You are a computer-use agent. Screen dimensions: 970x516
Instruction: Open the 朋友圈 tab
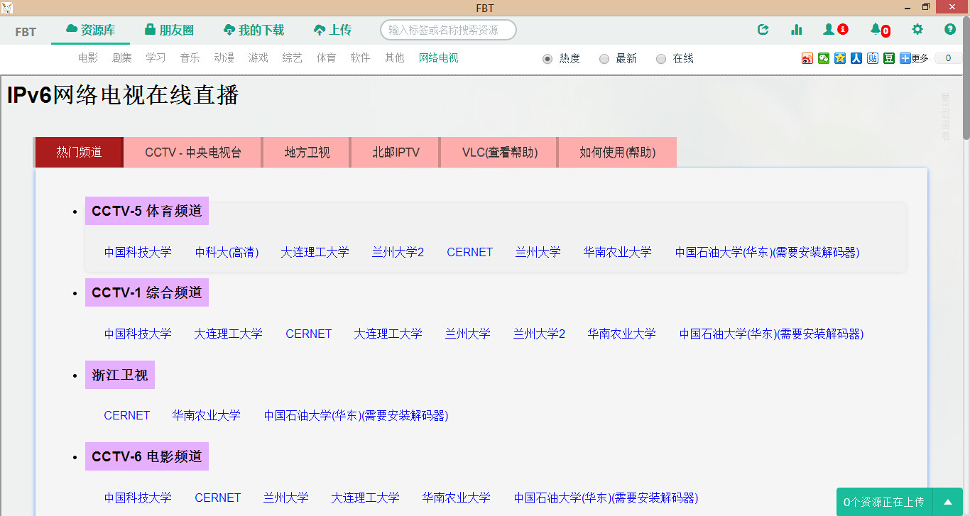coord(169,30)
